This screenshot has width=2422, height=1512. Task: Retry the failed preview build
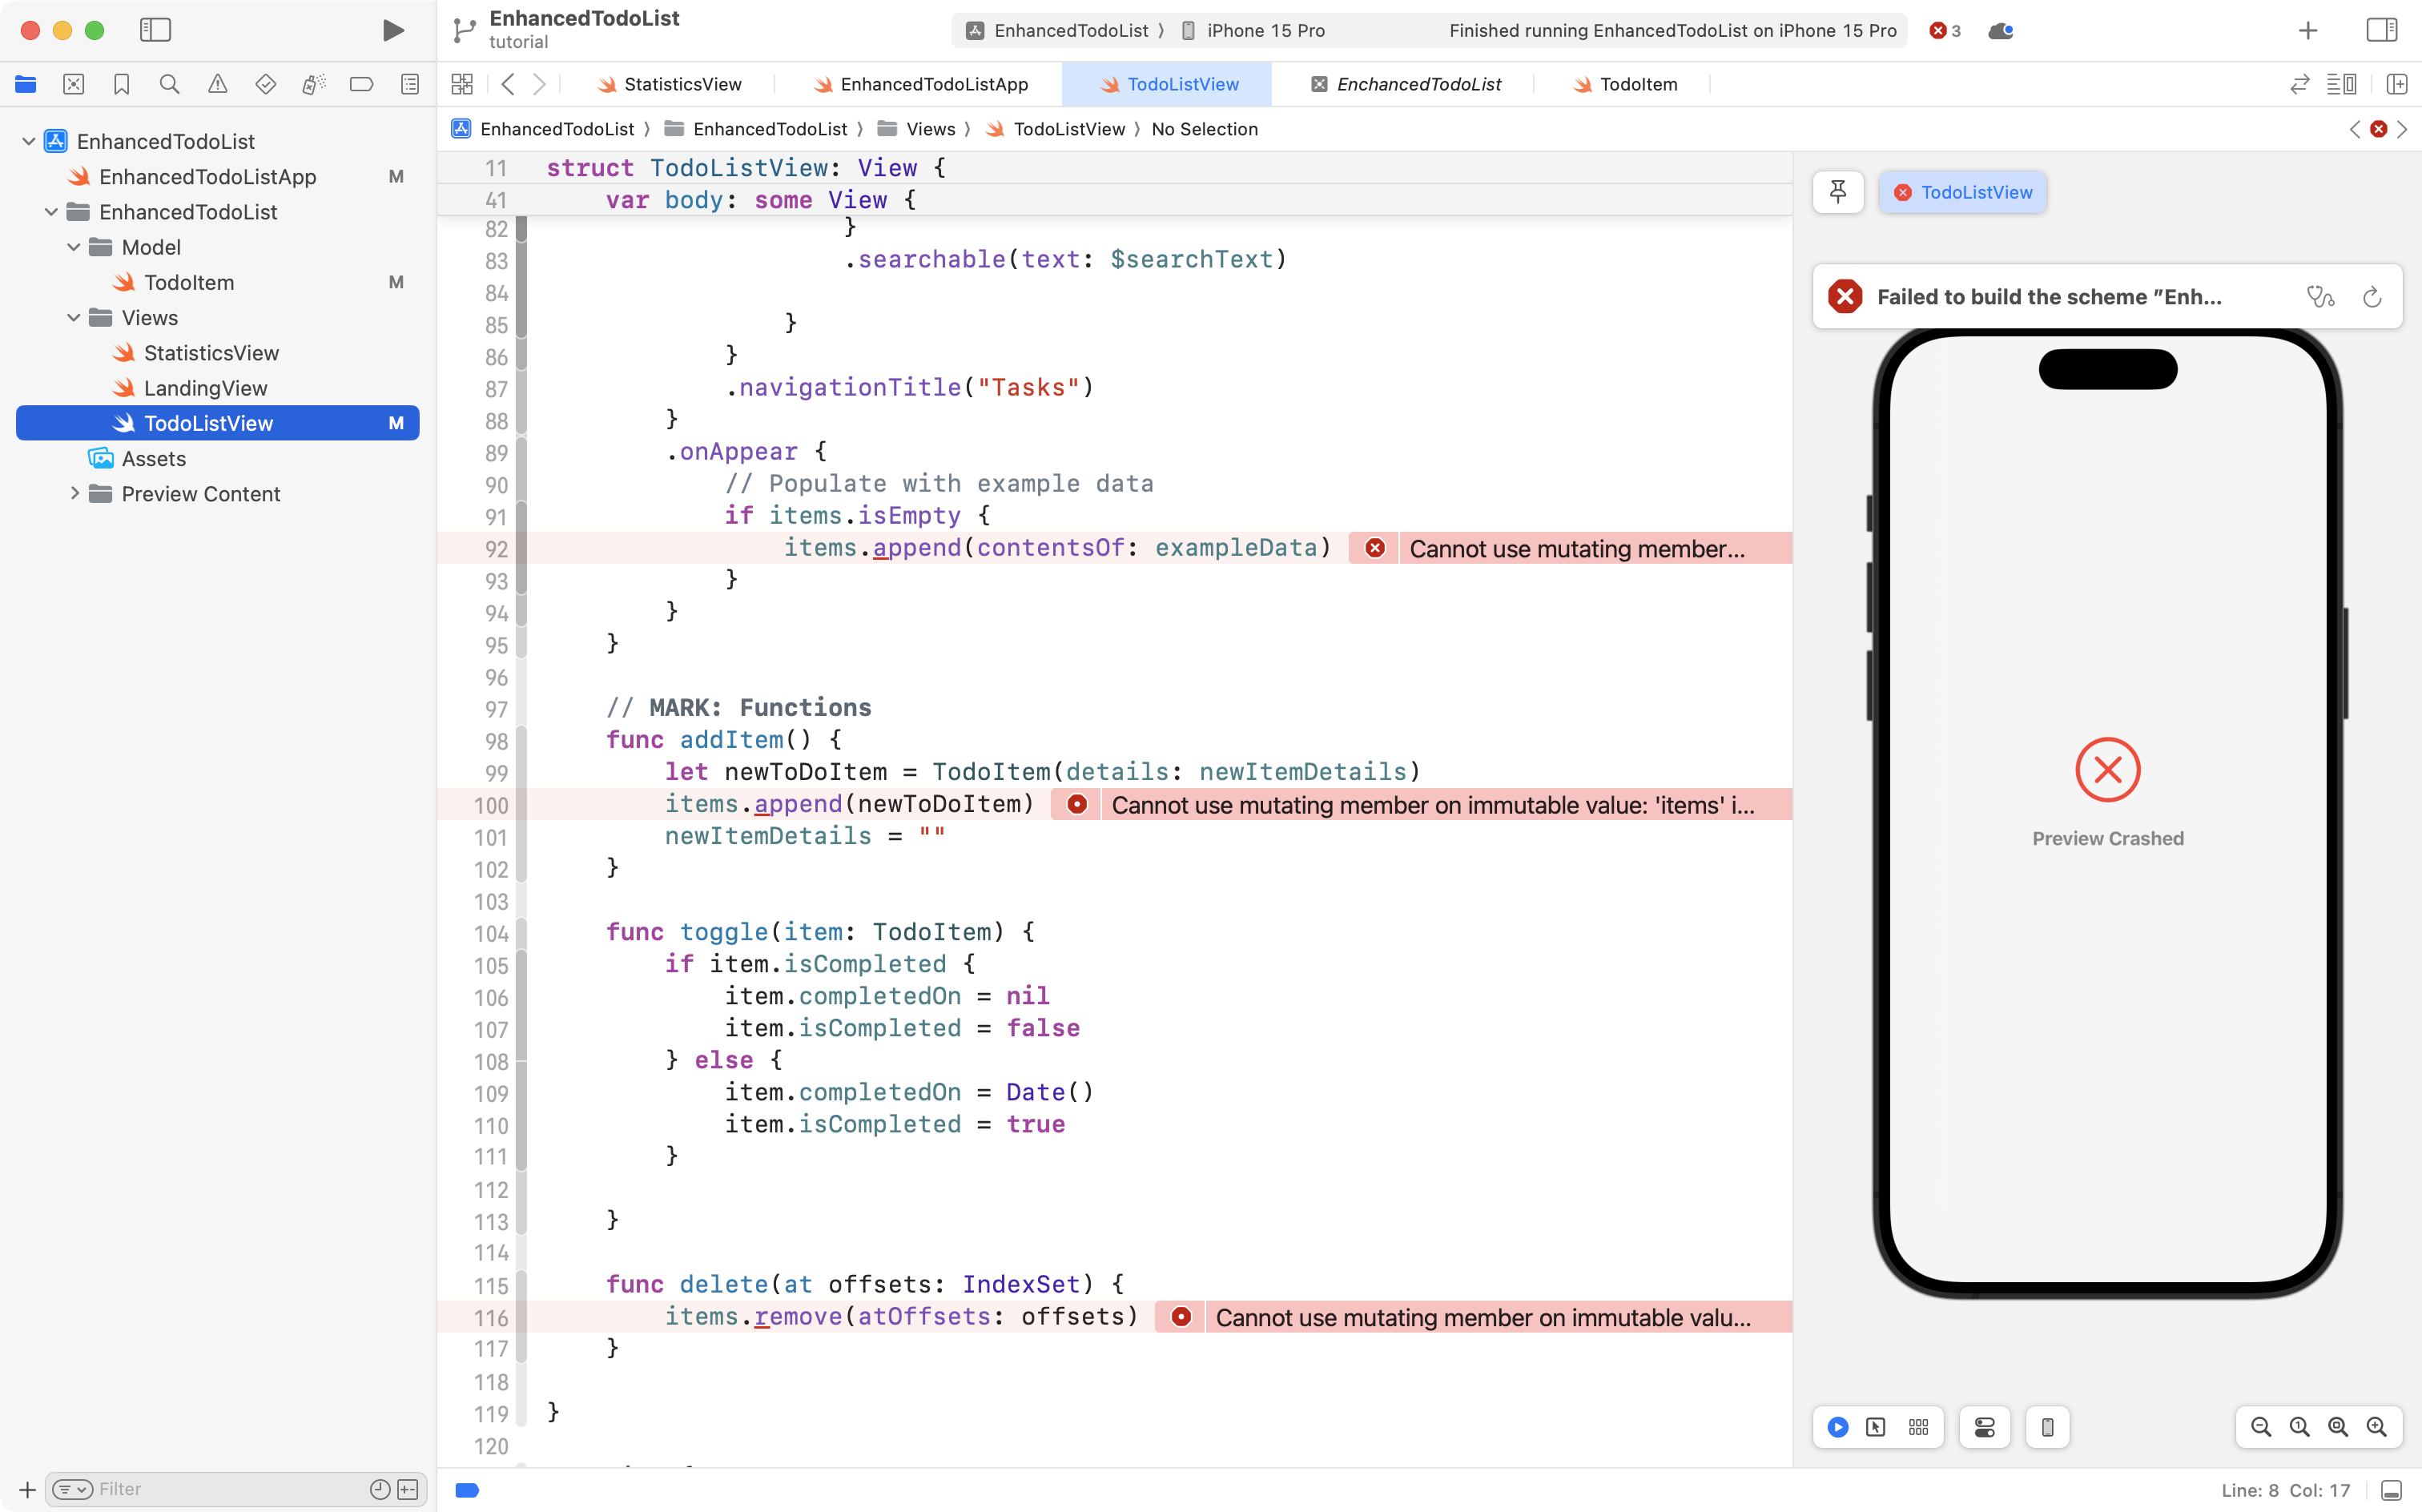2371,296
